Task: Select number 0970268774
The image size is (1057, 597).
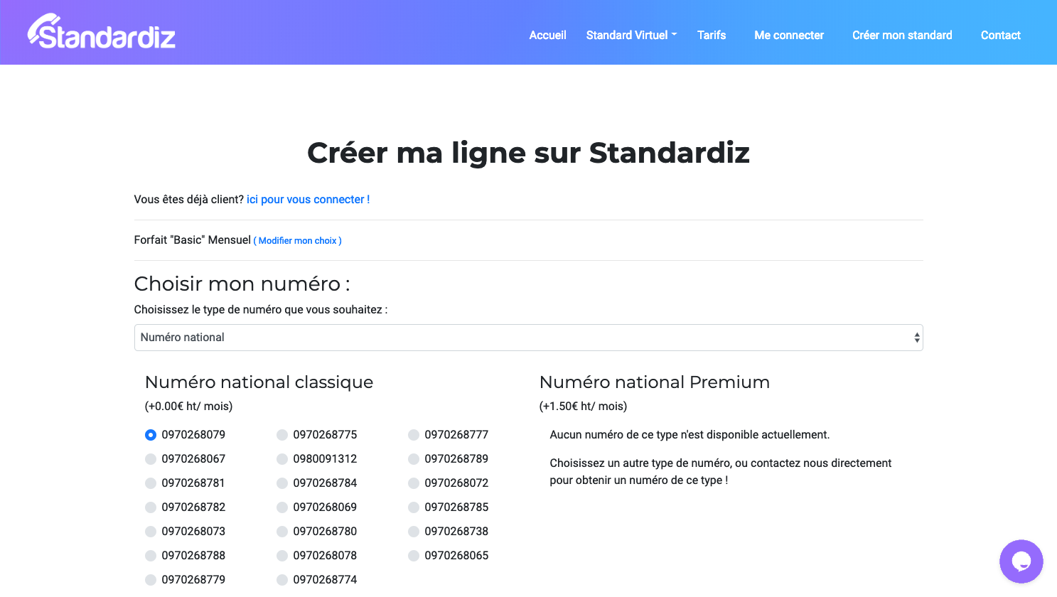Action: (282, 580)
